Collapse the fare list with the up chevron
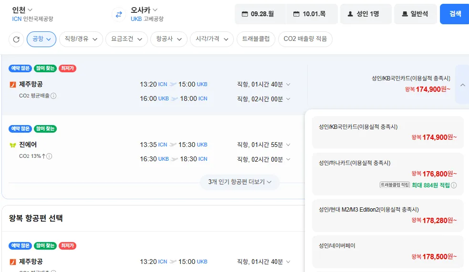Image resolution: width=469 pixels, height=272 pixels. [462, 85]
